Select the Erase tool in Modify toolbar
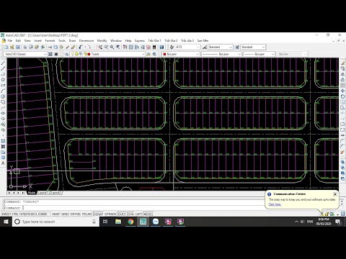The width and height of the screenshot is (346, 259). coord(343,63)
